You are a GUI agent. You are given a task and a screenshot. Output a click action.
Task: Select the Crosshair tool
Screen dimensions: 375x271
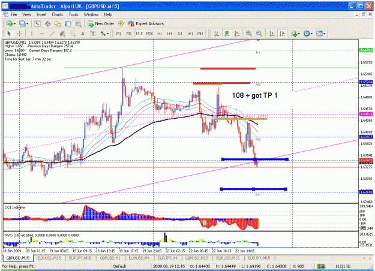coord(19,34)
